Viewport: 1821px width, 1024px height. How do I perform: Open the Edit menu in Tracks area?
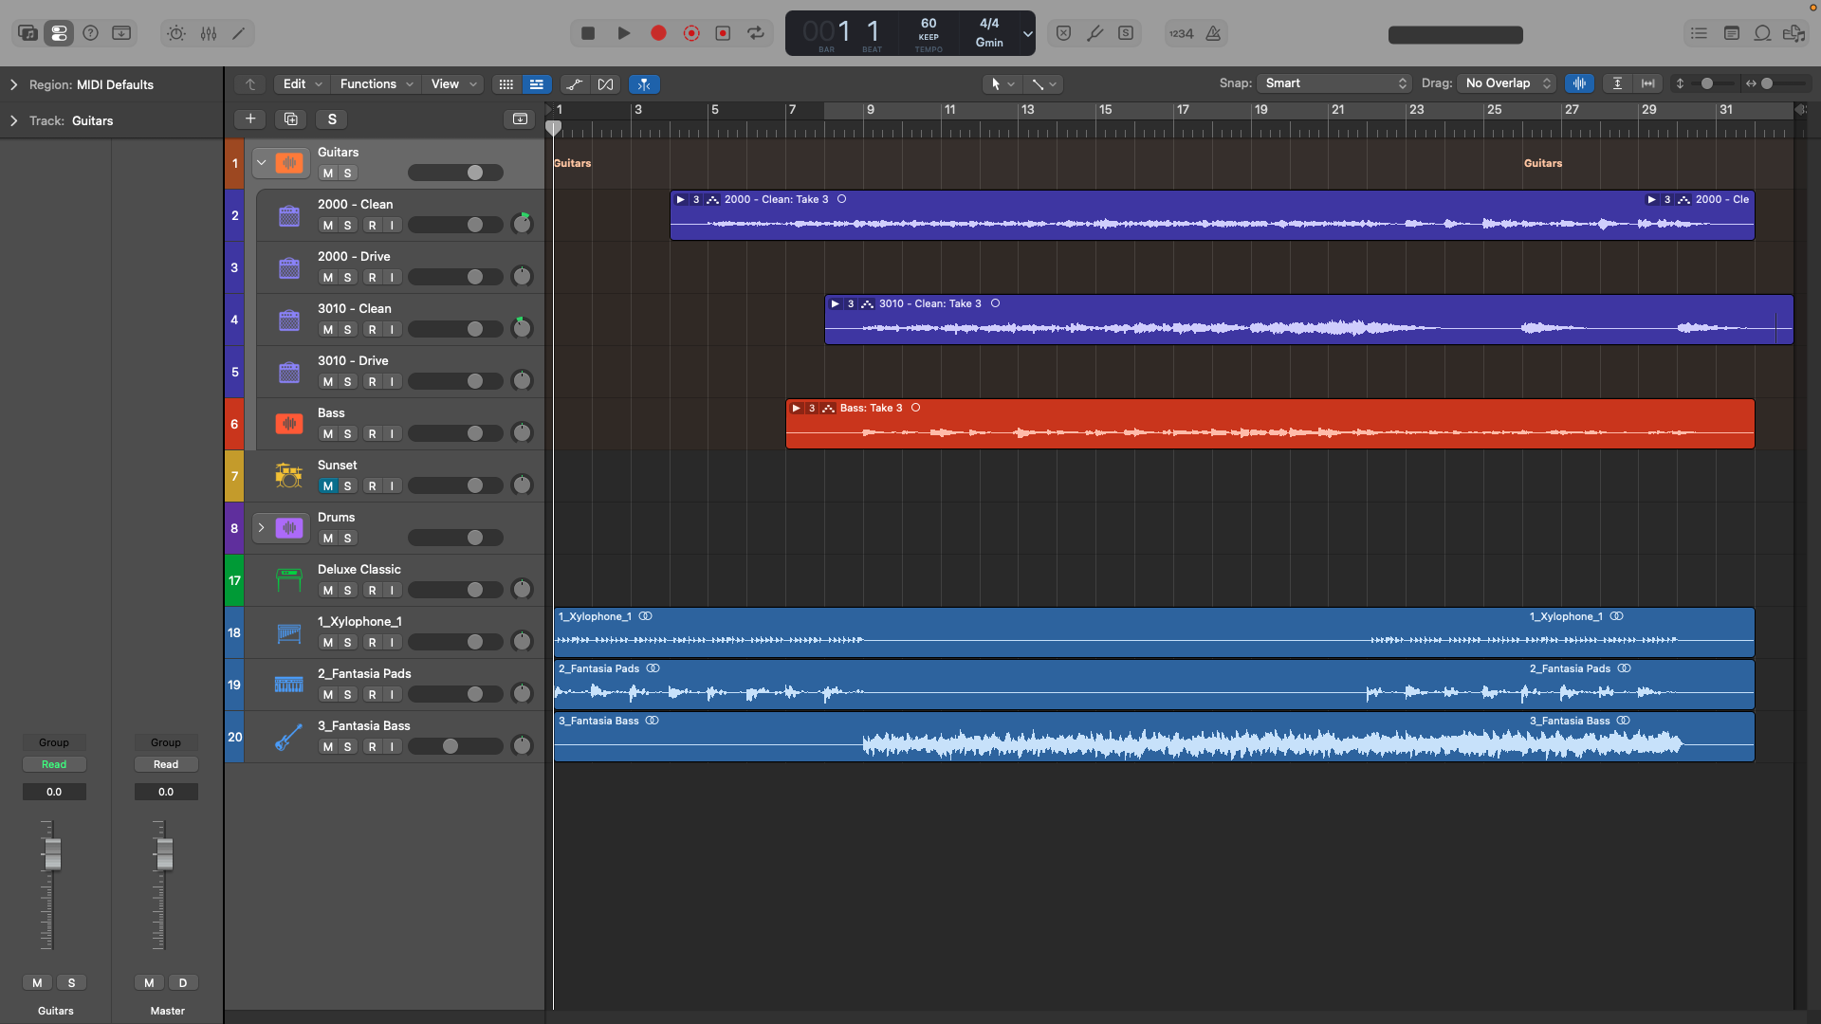(303, 84)
